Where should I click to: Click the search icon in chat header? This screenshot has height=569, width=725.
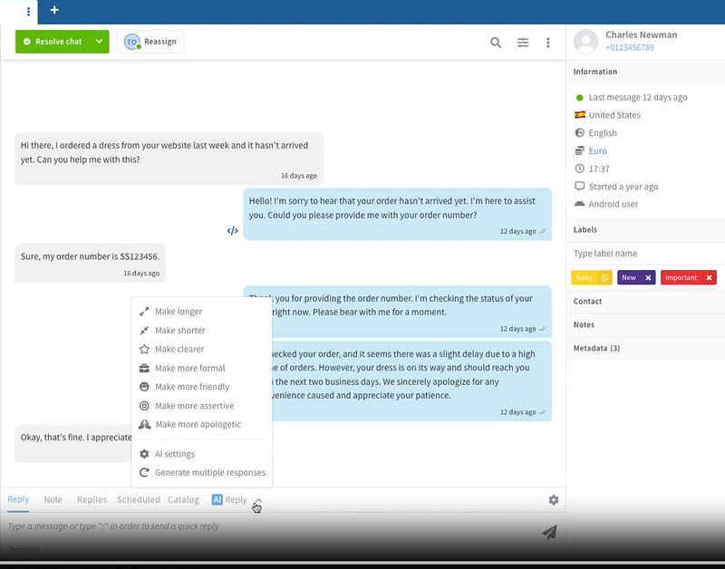coord(496,43)
